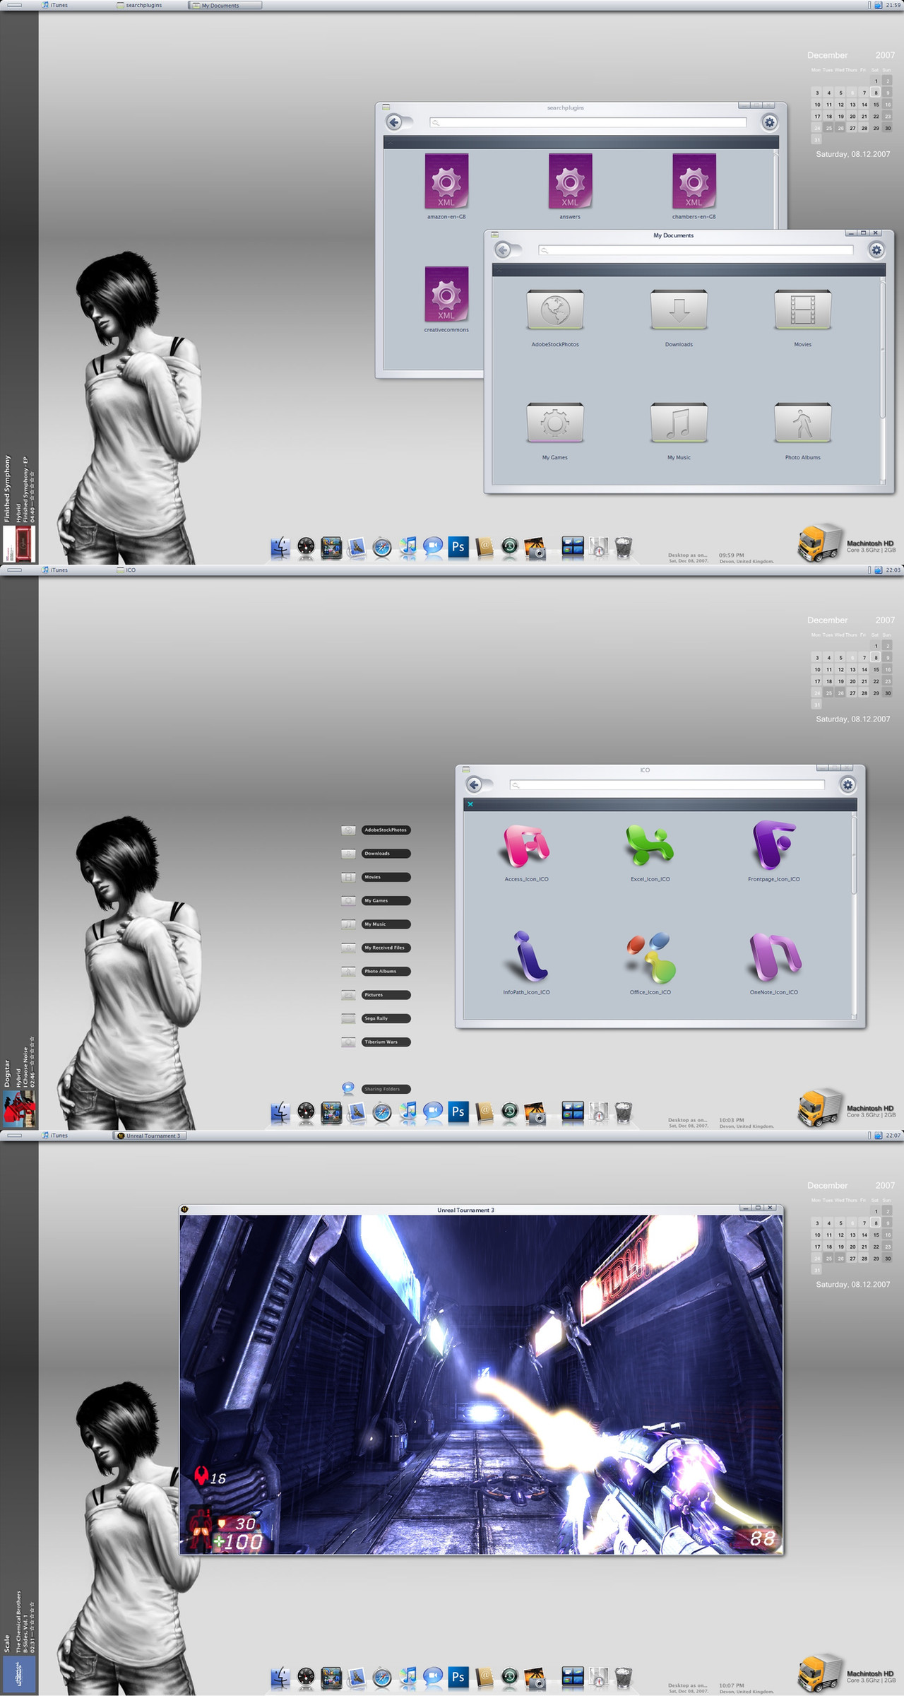This screenshot has width=904, height=1696.
Task: Open My Games from the stack list
Action: tap(386, 900)
